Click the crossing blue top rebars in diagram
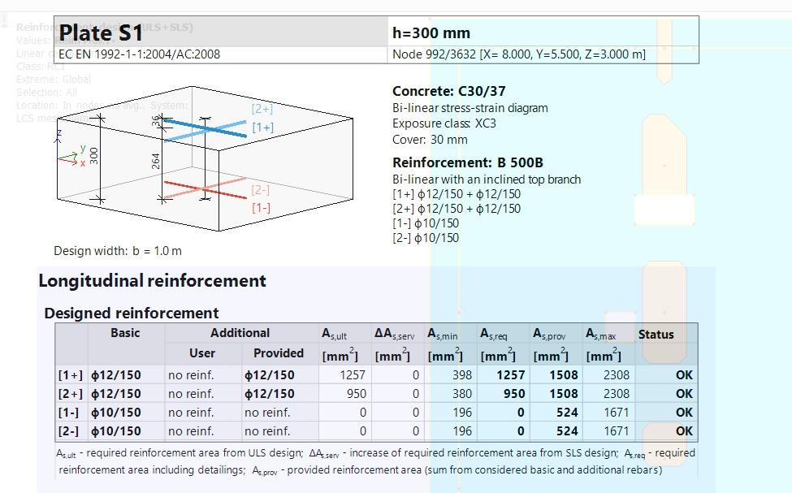Viewport: 792px width, 493px height. pyautogui.click(x=206, y=128)
